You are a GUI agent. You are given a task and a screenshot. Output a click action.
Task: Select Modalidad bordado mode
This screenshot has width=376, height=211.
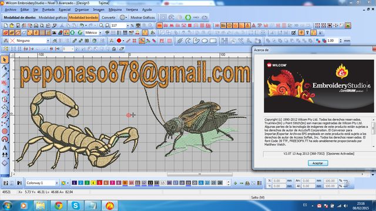coord(83,18)
